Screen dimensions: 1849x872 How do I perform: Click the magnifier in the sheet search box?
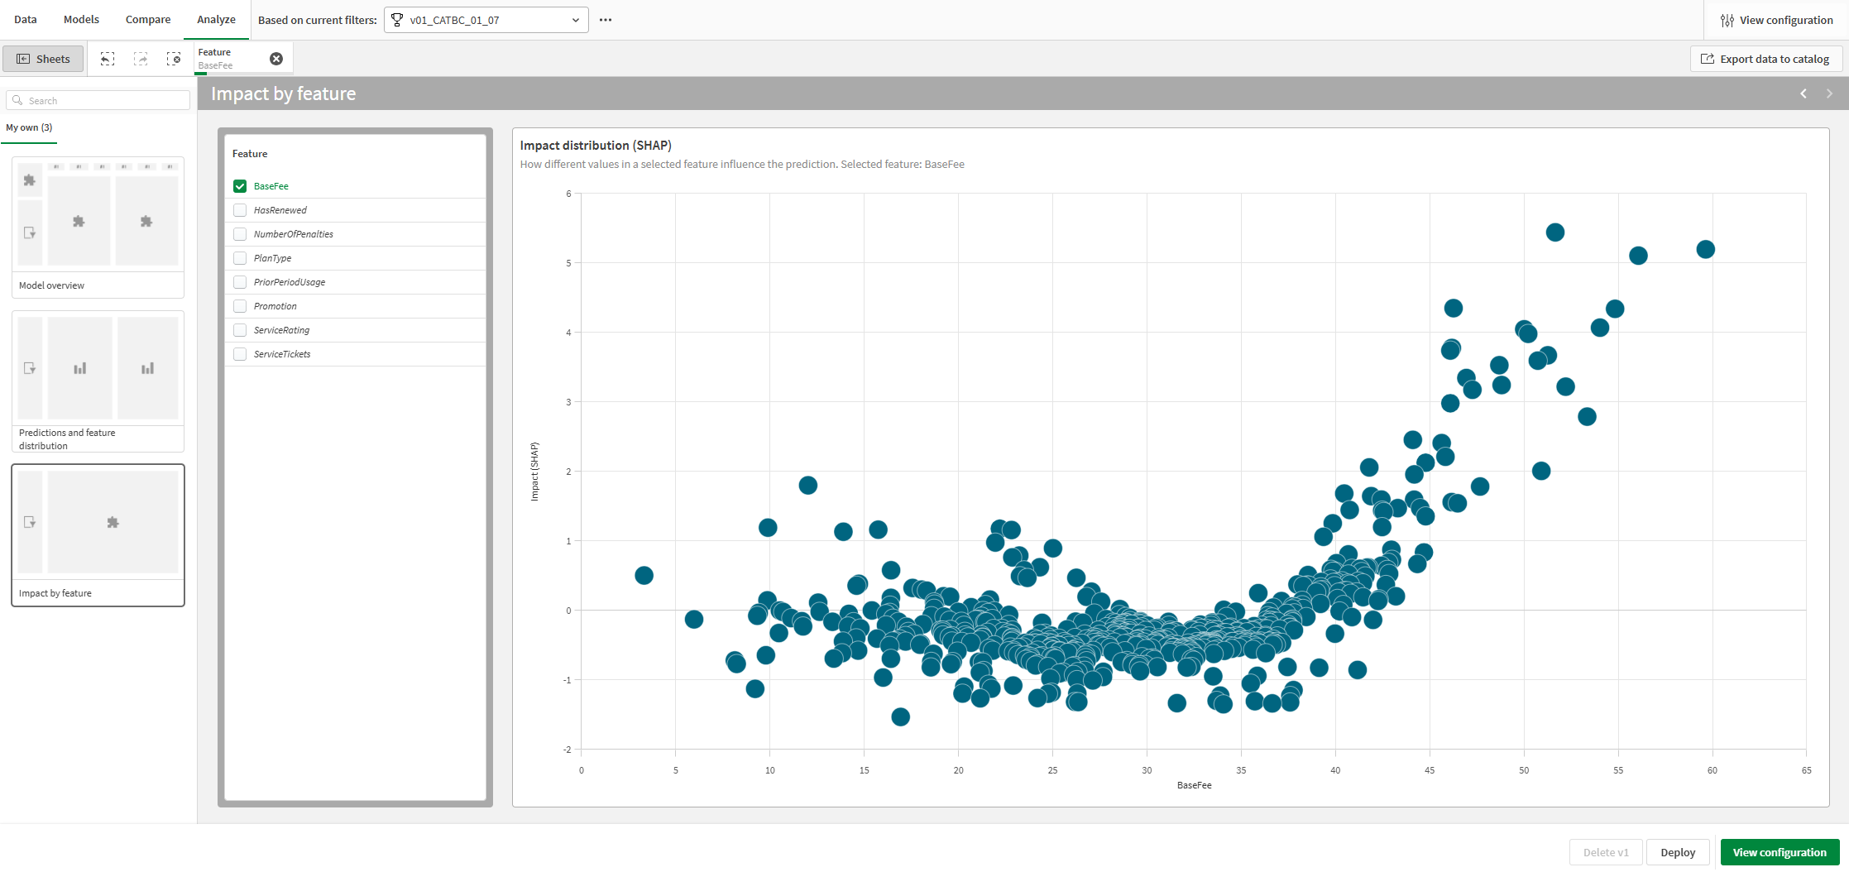tap(18, 99)
